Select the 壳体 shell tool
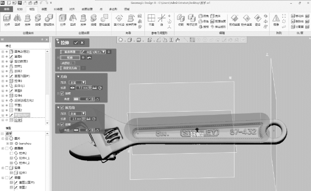 point(216,16)
